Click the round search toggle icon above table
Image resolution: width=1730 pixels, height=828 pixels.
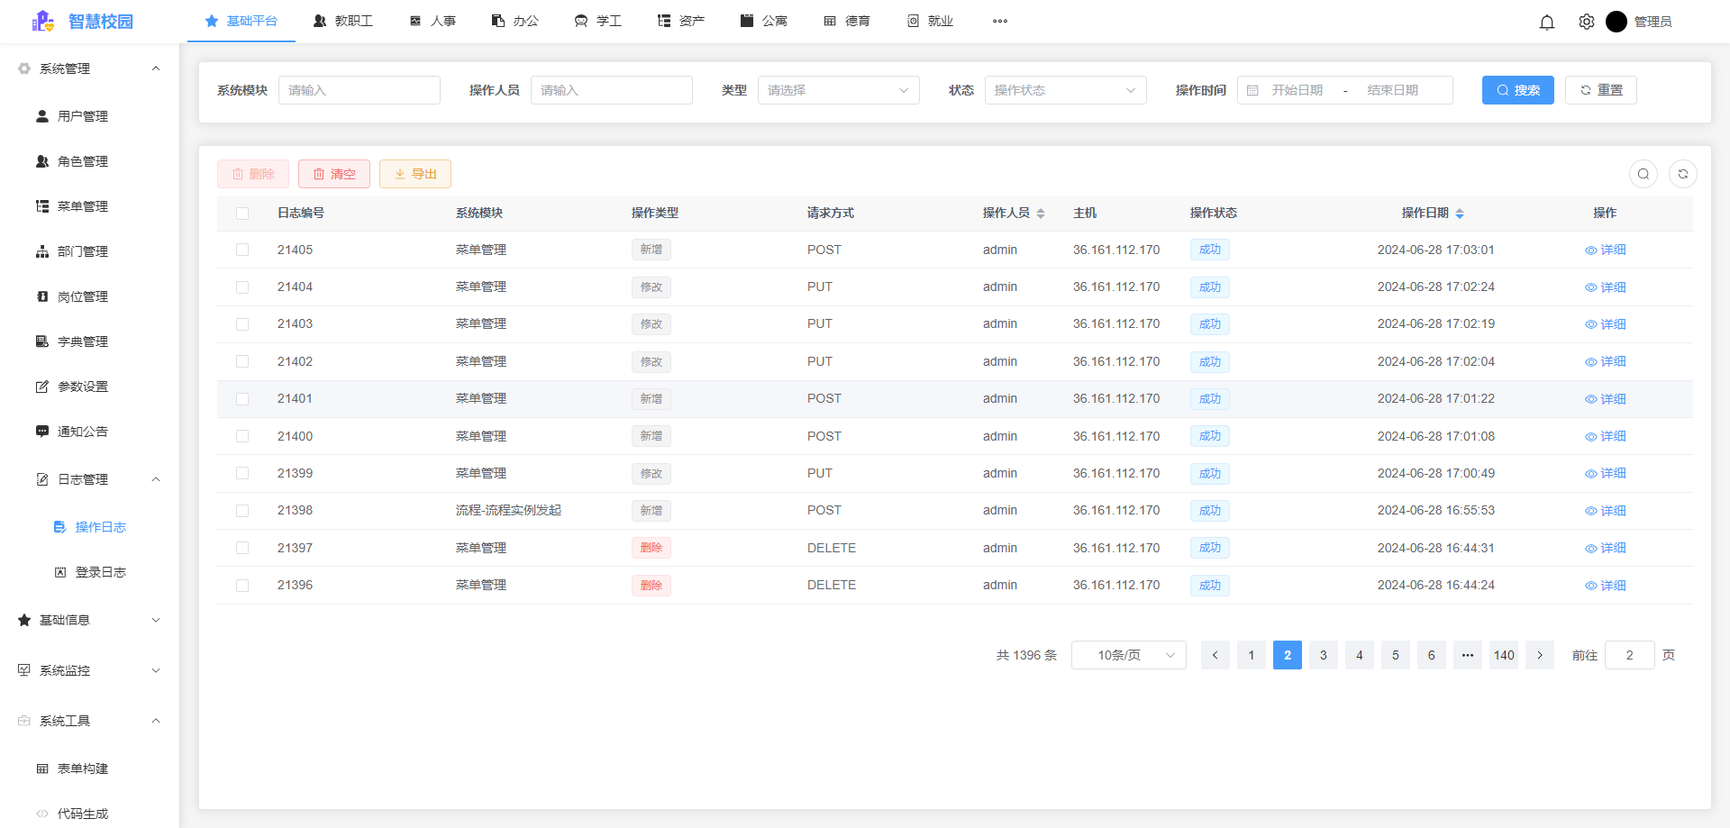point(1643,174)
